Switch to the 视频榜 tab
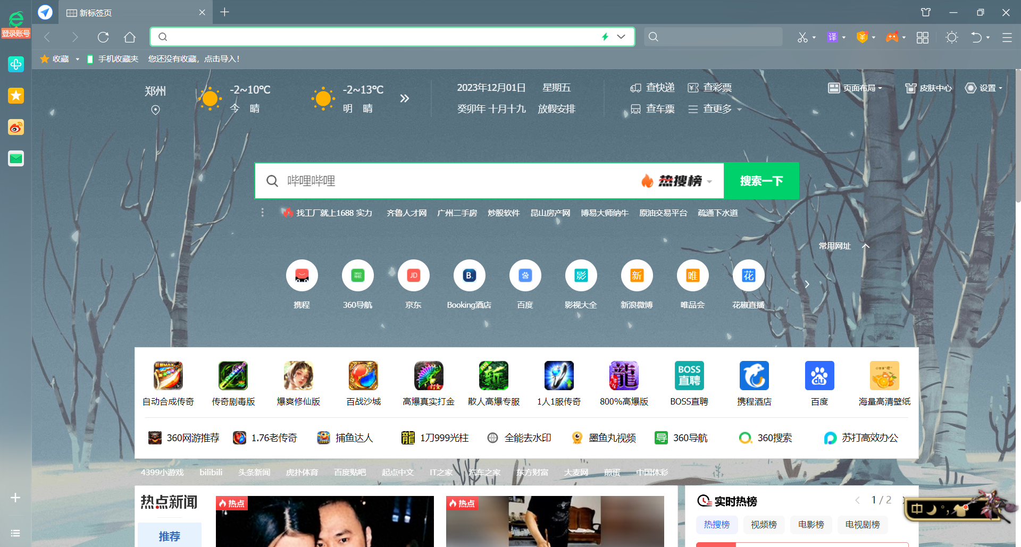 (x=764, y=525)
